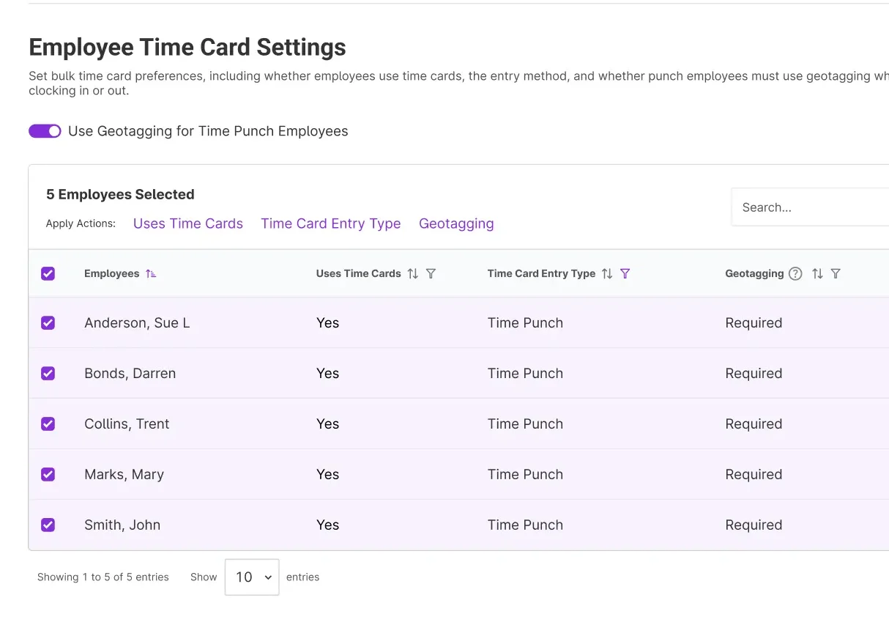View the Geotagging help tooltip
The width and height of the screenshot is (889, 636).
pyautogui.click(x=795, y=273)
